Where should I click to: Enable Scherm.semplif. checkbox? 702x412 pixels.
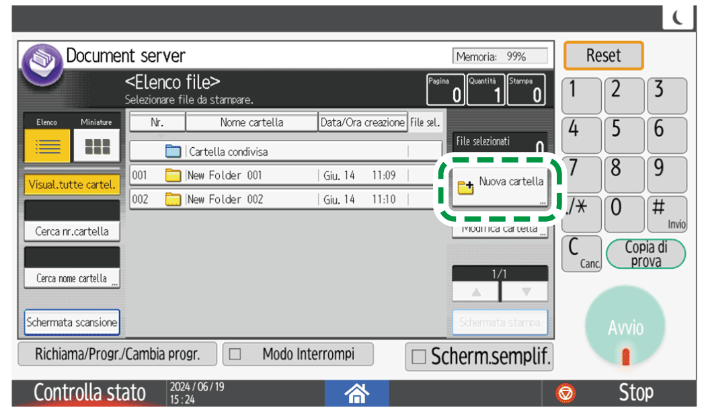(419, 356)
